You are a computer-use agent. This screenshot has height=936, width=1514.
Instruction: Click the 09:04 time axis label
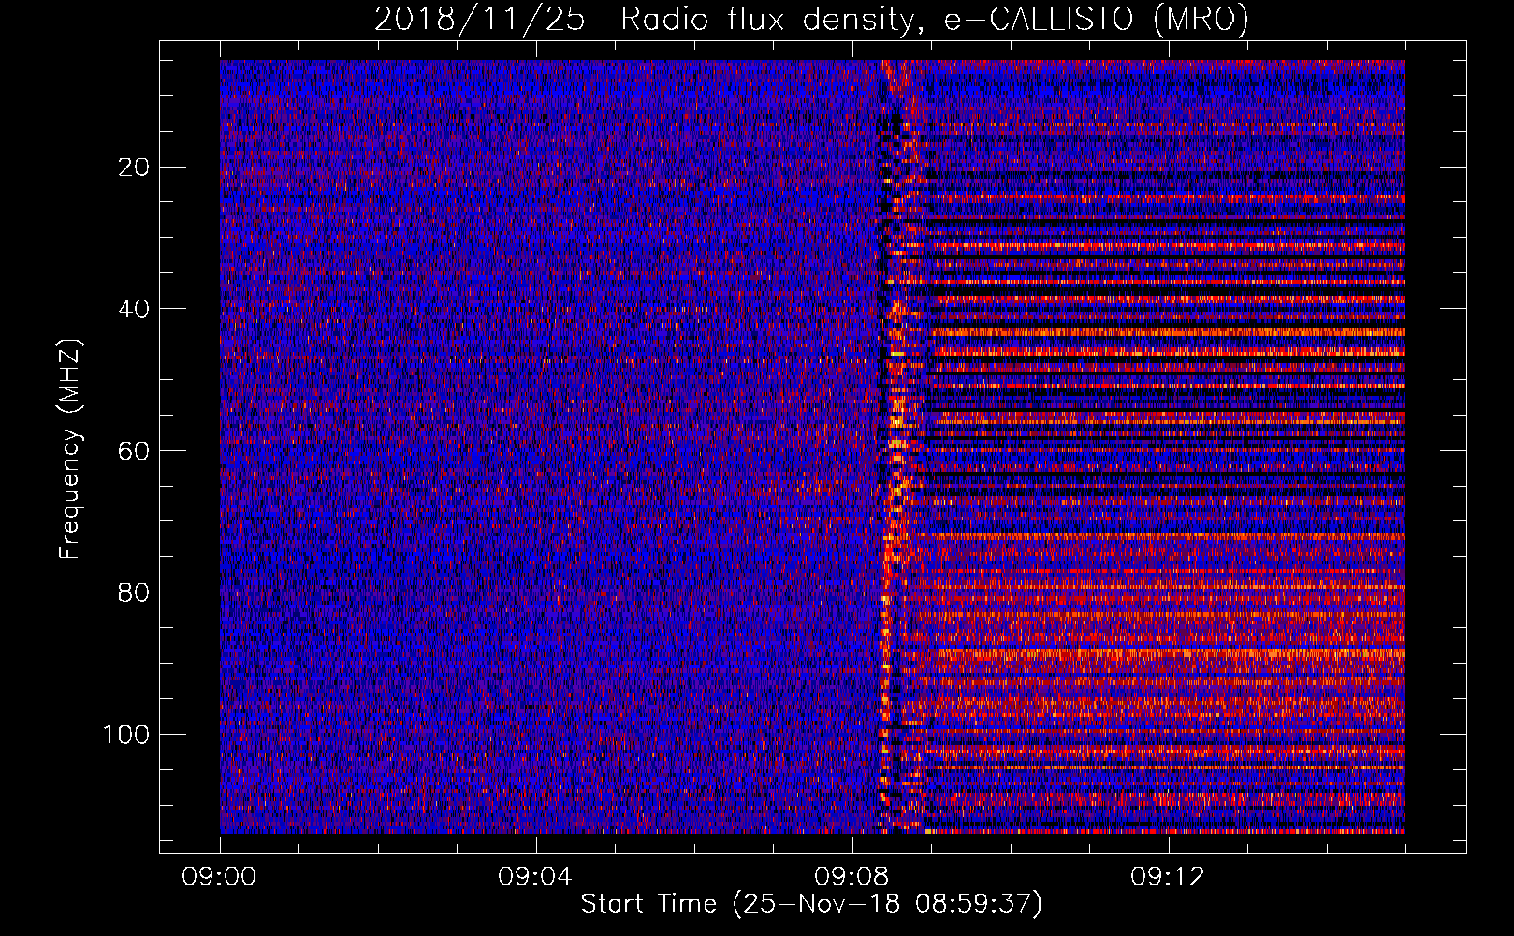click(535, 877)
